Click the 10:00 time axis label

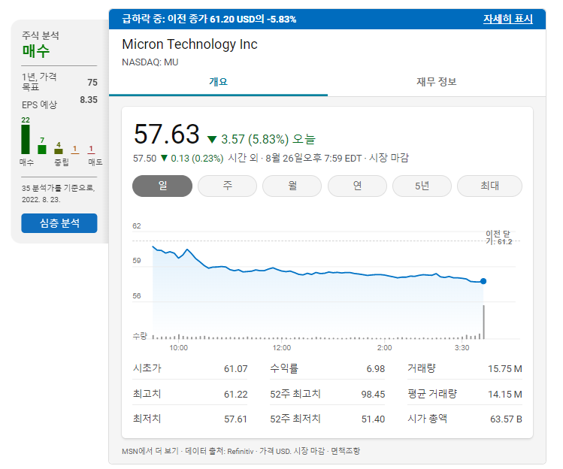[178, 348]
